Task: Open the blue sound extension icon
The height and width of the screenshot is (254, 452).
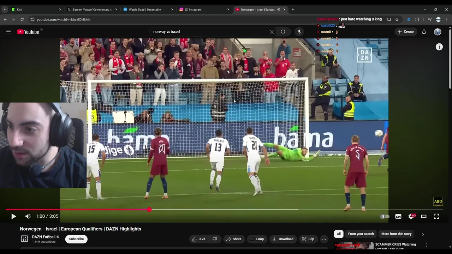Action: [x=409, y=19]
